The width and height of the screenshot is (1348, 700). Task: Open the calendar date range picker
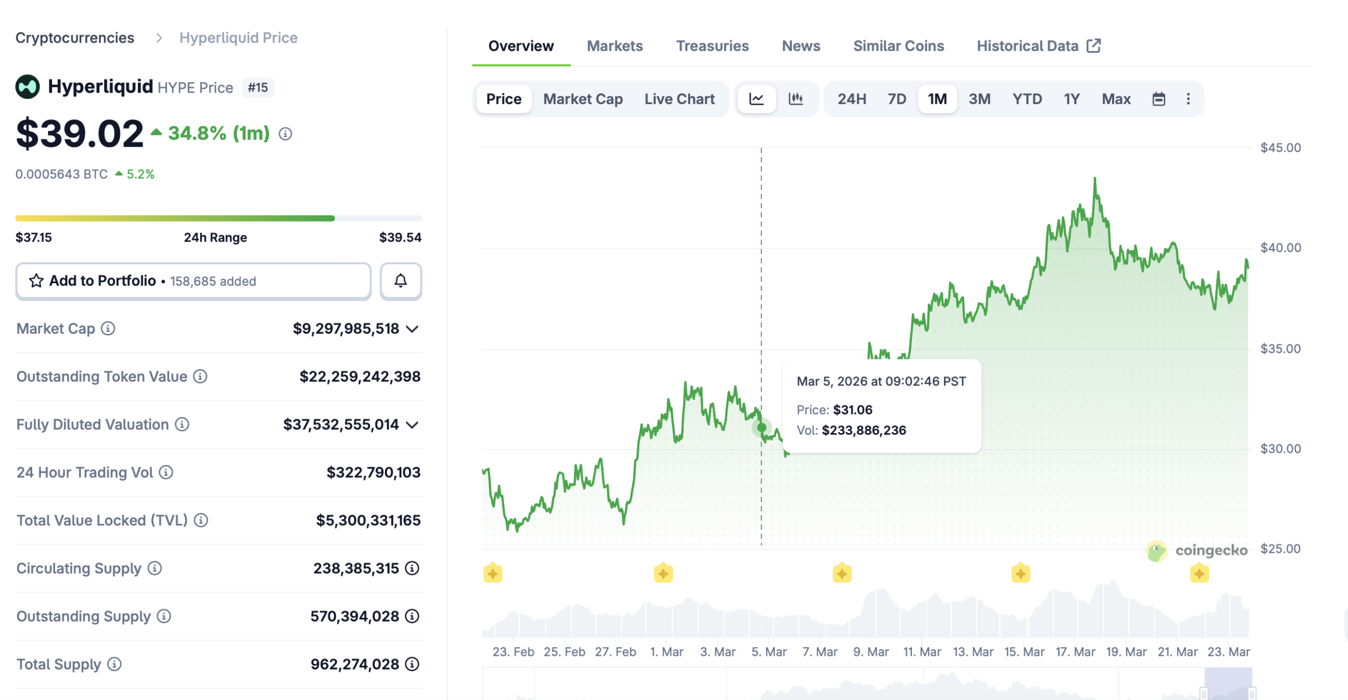(1160, 98)
